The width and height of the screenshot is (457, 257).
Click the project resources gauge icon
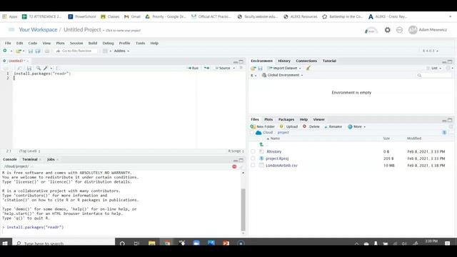tap(371, 30)
